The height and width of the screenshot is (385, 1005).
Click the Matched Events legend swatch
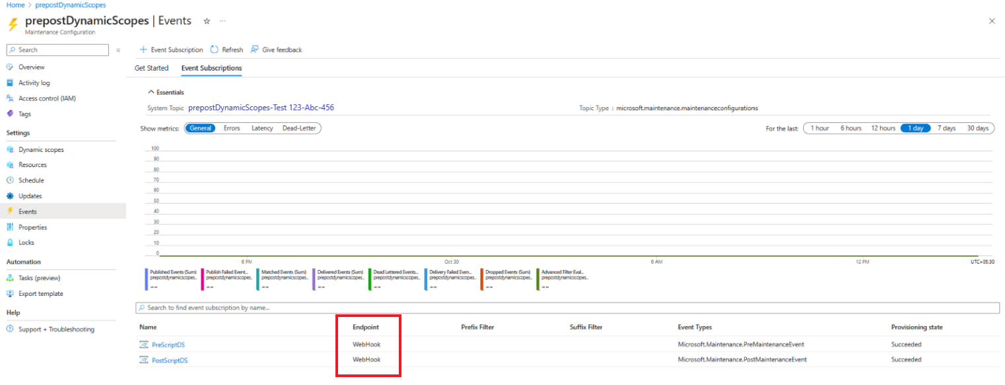click(x=258, y=278)
